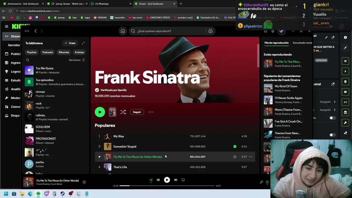The width and height of the screenshot is (352, 198).
Task: Follow the artist with the Seguir button
Action: [x=137, y=112]
